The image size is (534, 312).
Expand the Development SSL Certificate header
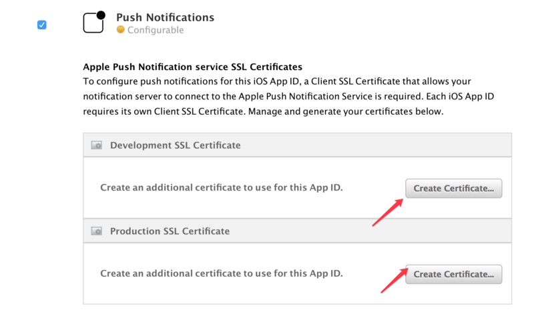coord(297,145)
